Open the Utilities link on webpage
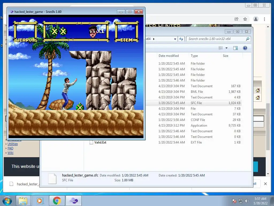The height and width of the screenshot is (206, 274). [13, 144]
